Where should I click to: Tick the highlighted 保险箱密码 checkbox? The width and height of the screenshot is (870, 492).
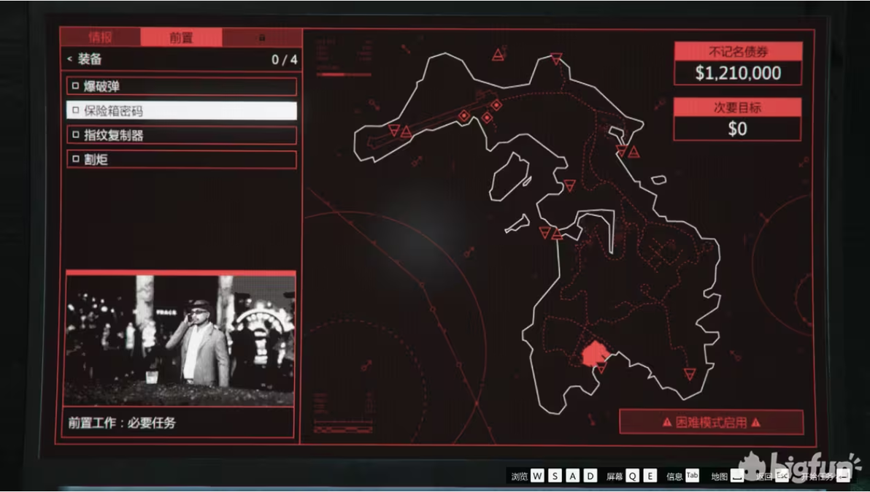pos(75,110)
